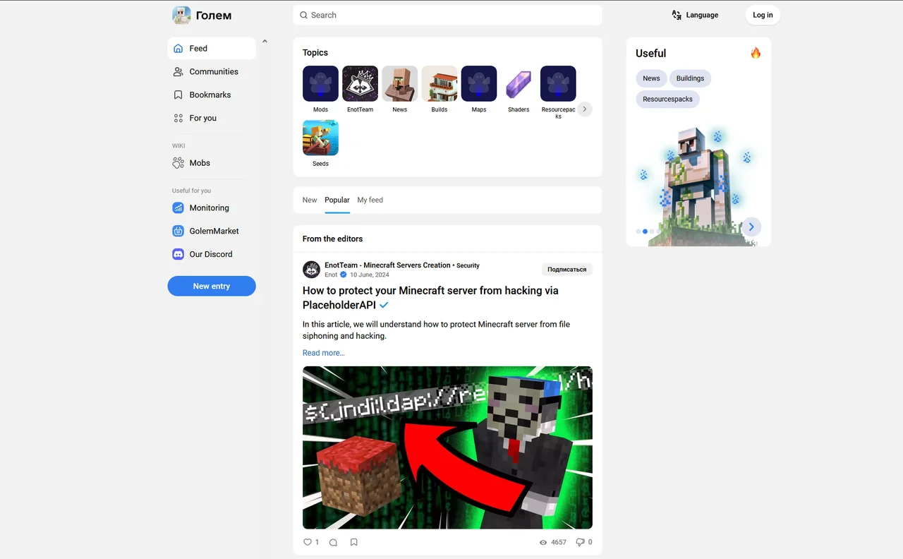
Task: Open the EnotTeam topic icon
Action: click(360, 84)
